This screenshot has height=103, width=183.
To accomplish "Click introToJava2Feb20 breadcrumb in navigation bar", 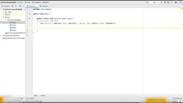I will (9, 2).
